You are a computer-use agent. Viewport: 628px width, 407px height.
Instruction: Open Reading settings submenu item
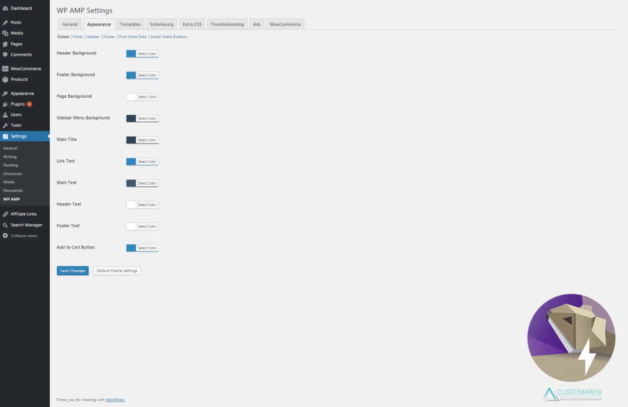click(10, 165)
